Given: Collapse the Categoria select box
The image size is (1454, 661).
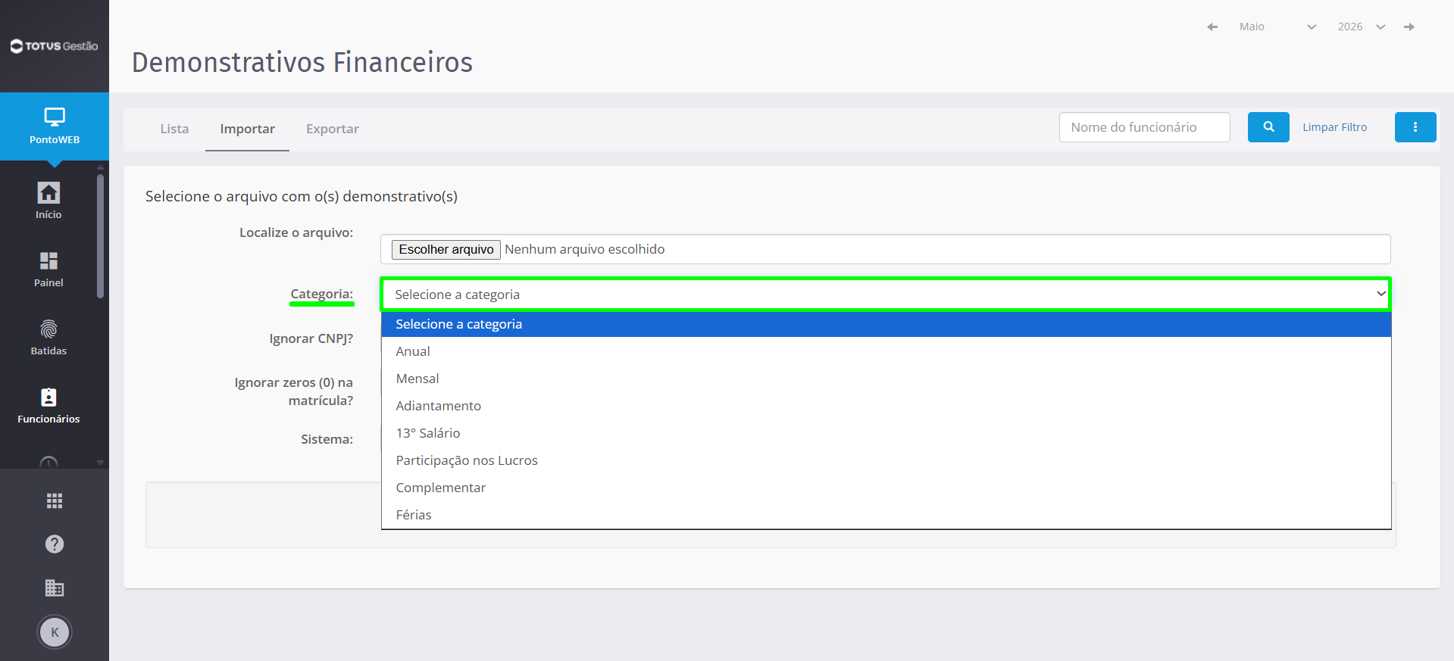Looking at the screenshot, I should [x=885, y=294].
